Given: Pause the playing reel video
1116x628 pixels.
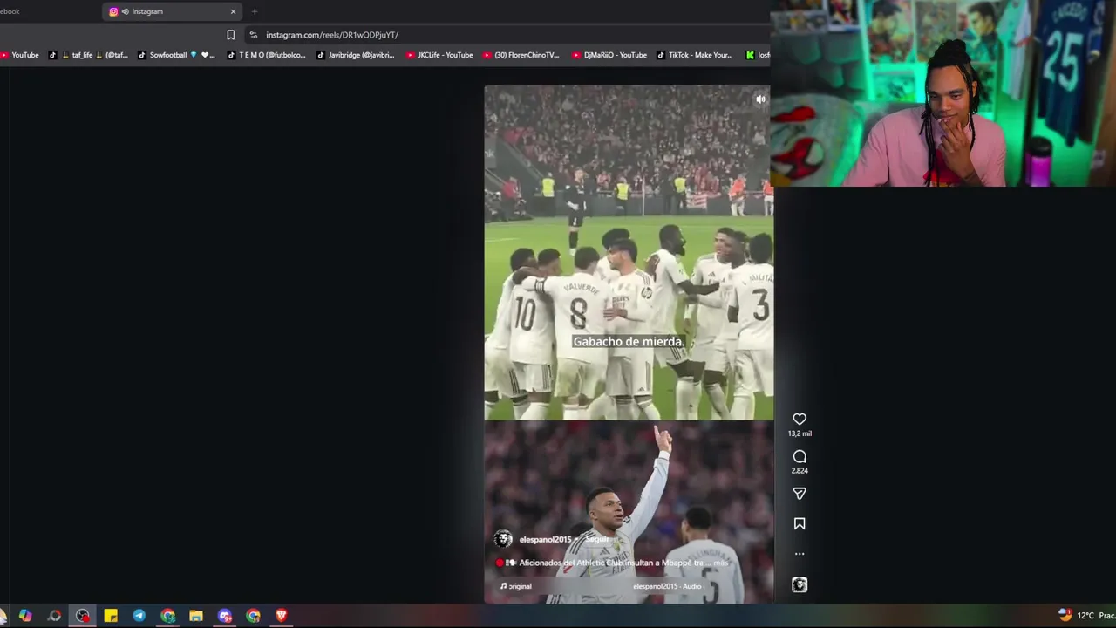Looking at the screenshot, I should click(x=628, y=344).
